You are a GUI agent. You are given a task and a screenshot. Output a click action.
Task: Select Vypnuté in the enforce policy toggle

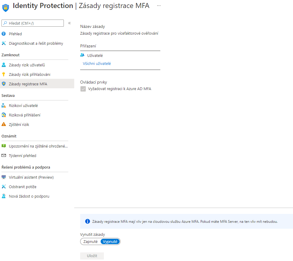point(110,241)
